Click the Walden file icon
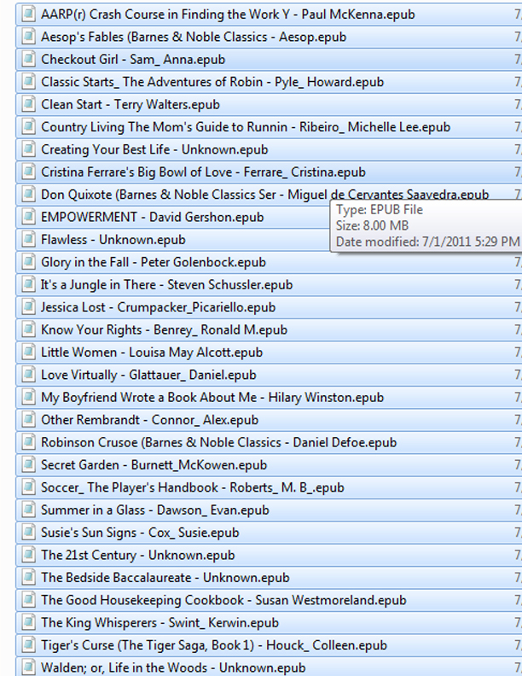Image resolution: width=522 pixels, height=676 pixels. coord(28,667)
